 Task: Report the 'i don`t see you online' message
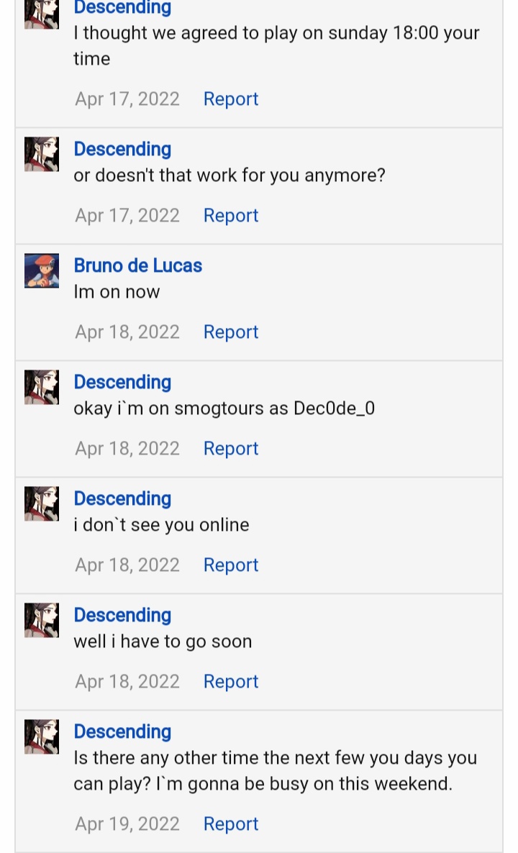point(231,565)
